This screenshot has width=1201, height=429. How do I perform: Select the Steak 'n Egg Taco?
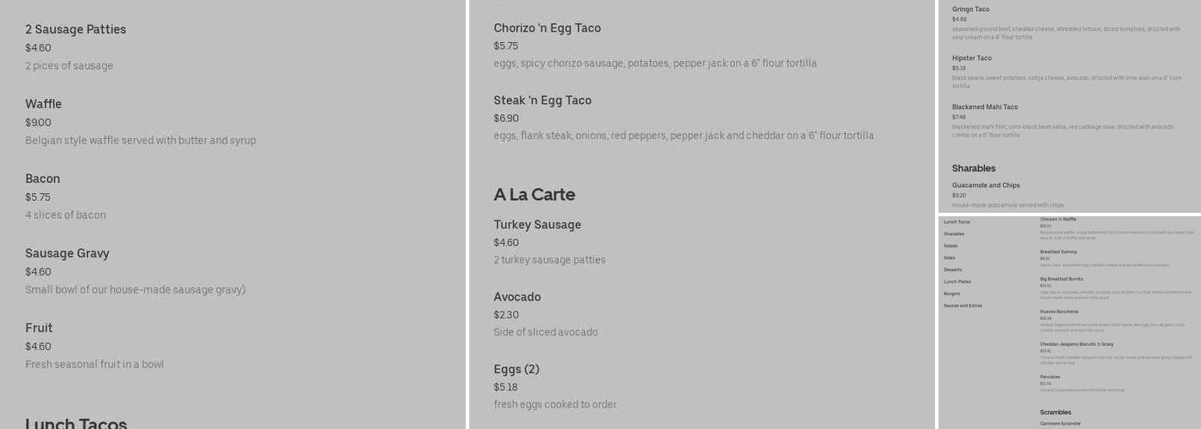point(542,100)
